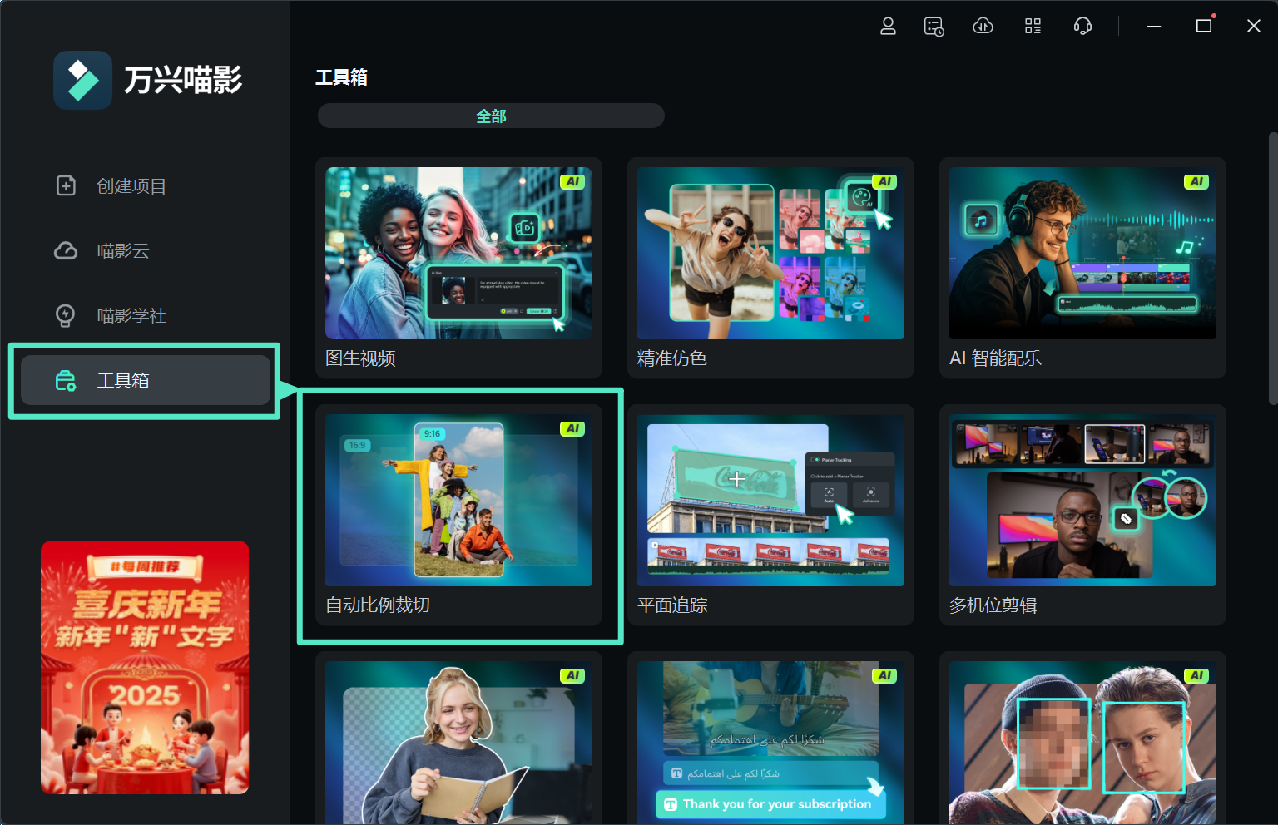Image resolution: width=1278 pixels, height=825 pixels.
Task: Click the 全部 filter button
Action: coord(490,116)
